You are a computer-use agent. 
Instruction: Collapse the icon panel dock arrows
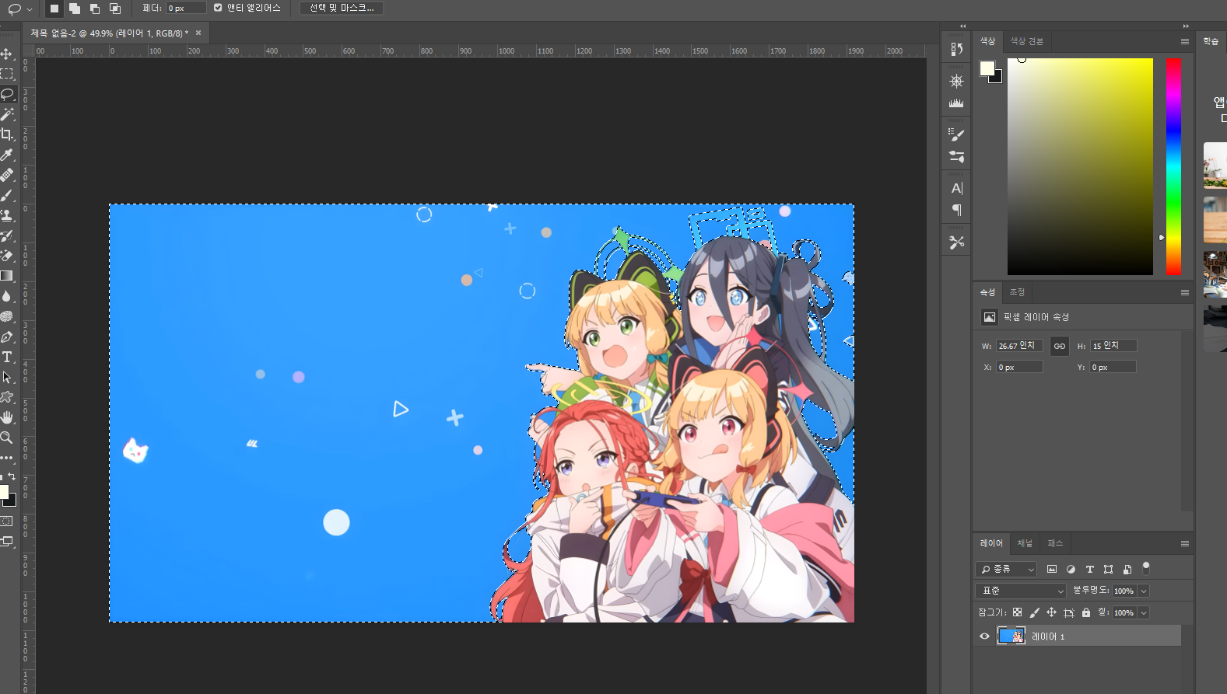point(962,26)
